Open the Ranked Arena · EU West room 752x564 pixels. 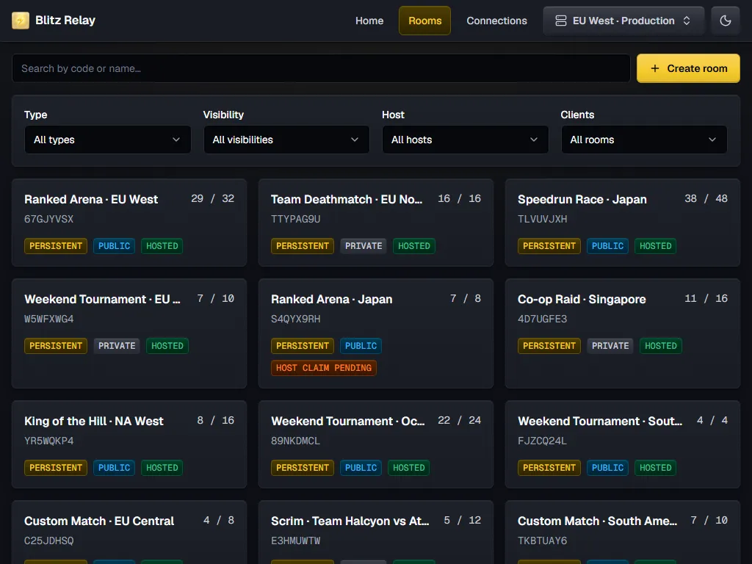point(129,223)
